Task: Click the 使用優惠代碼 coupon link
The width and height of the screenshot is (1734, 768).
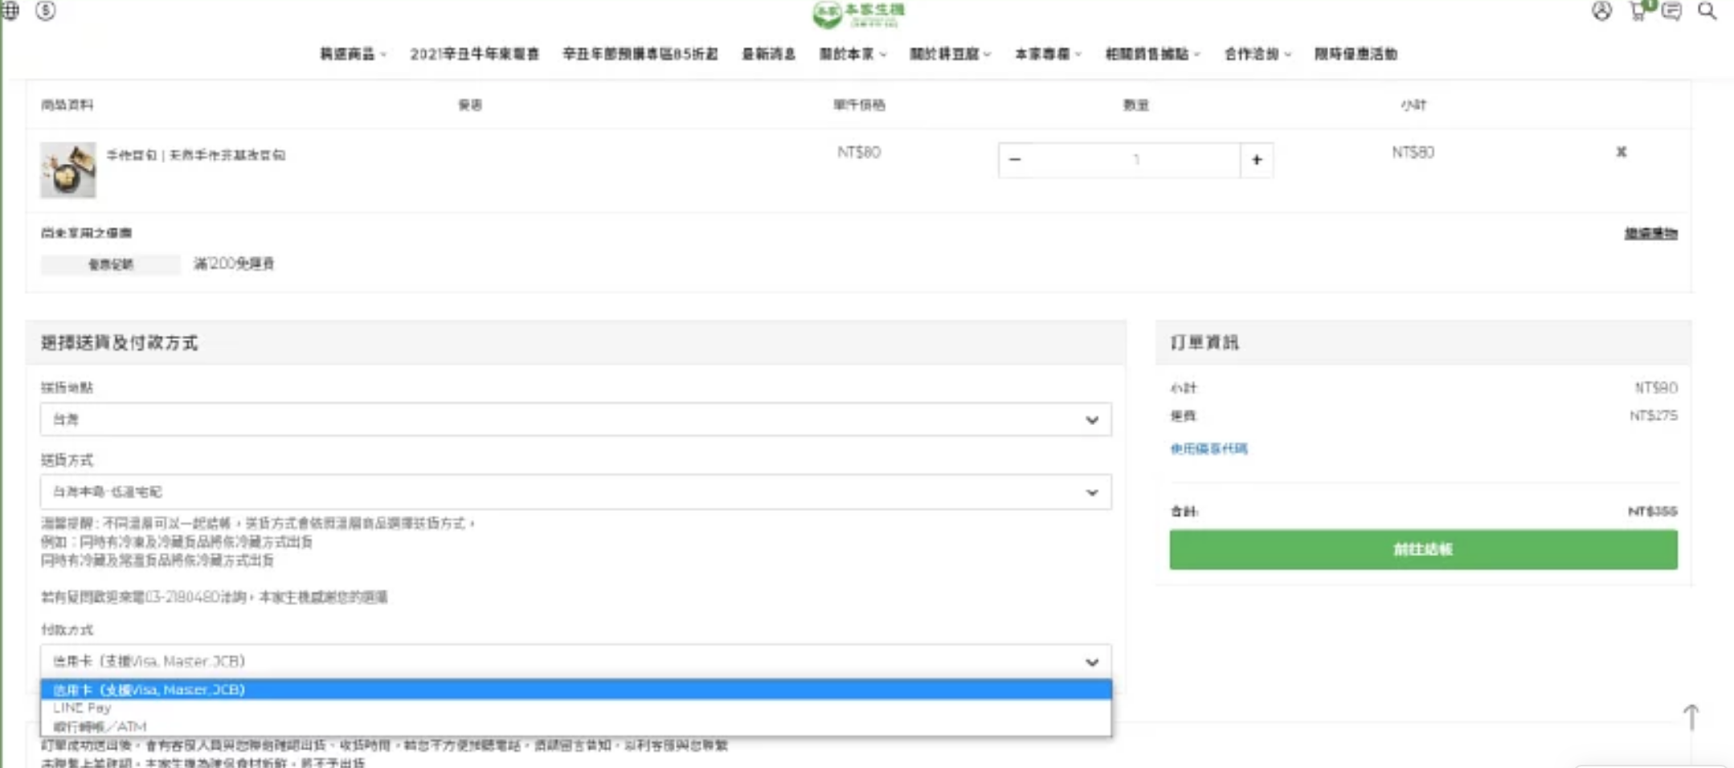Action: 1208,448
